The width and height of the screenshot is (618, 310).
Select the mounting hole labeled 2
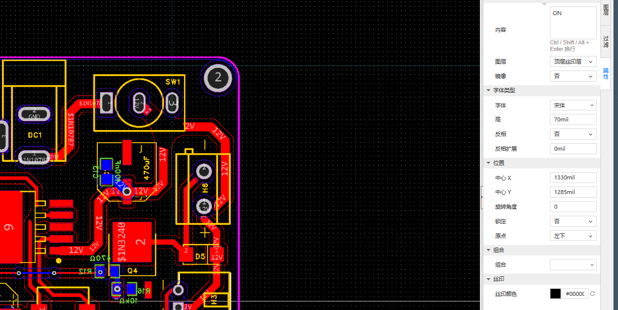[x=218, y=77]
